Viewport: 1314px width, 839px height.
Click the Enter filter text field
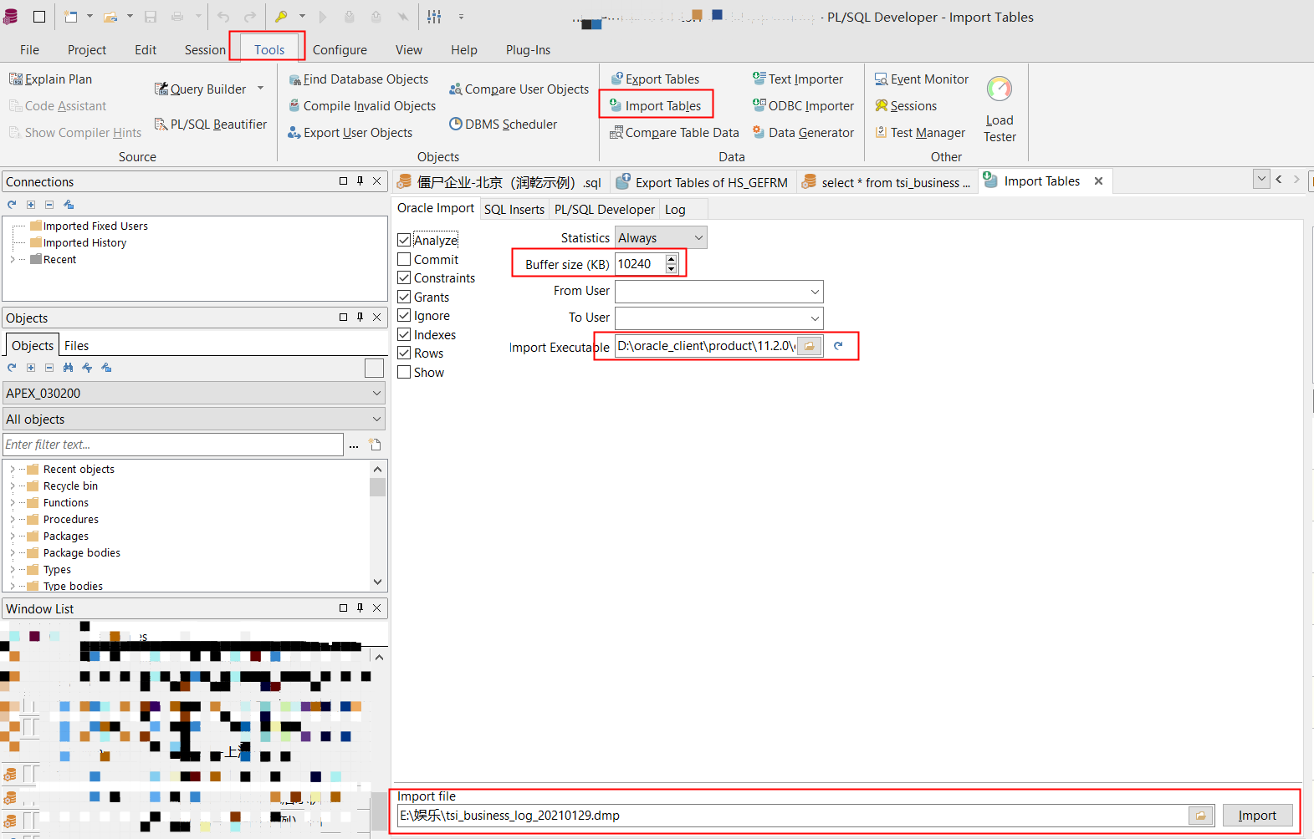click(173, 445)
